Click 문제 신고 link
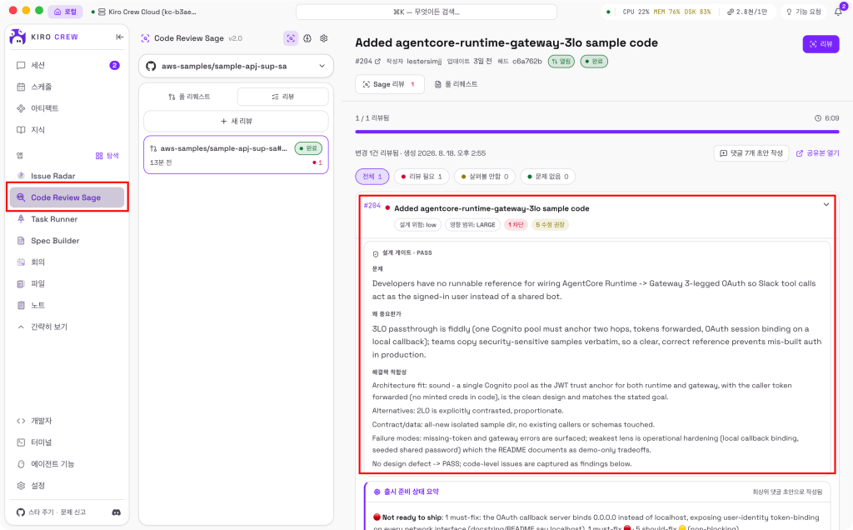Viewport: 853px width, 530px height. [73, 512]
